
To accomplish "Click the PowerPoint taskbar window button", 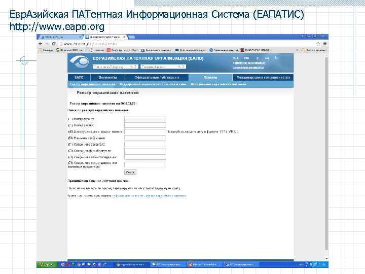I will click(x=205, y=264).
